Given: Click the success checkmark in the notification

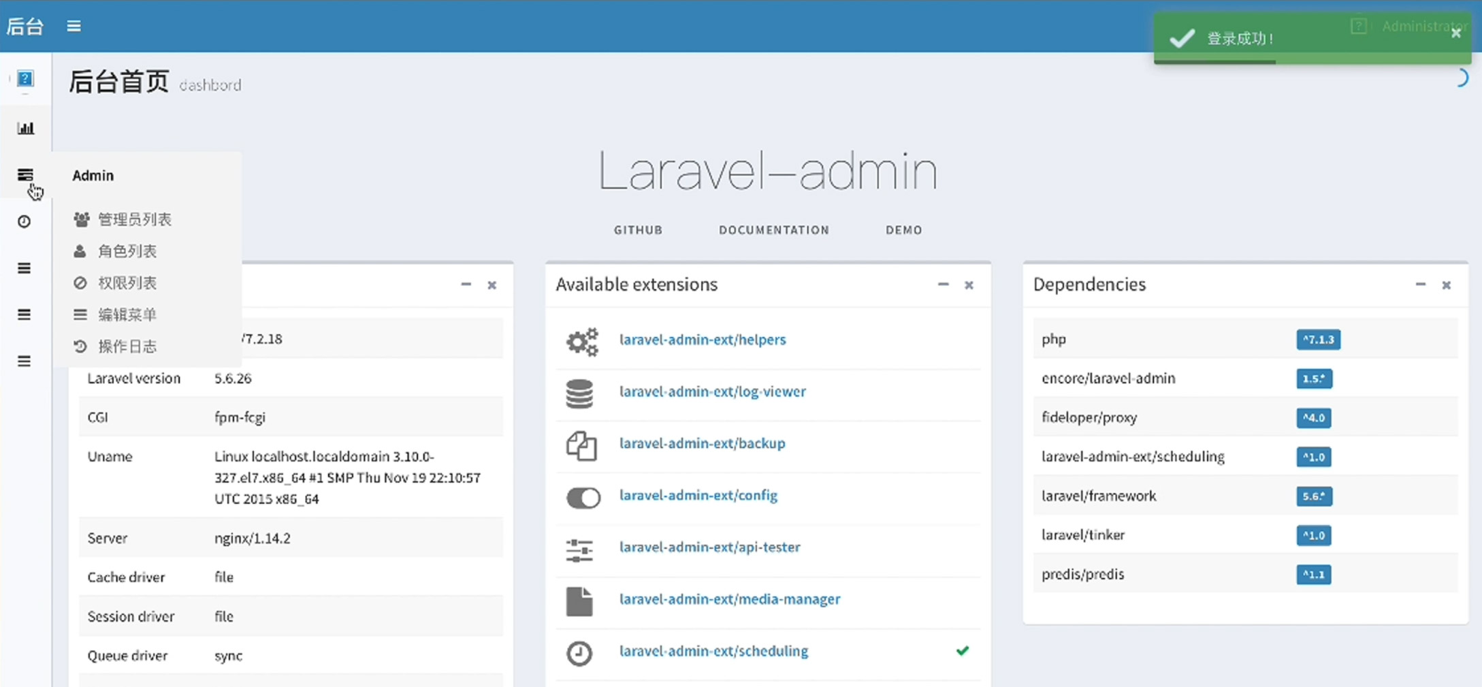Looking at the screenshot, I should [1182, 38].
